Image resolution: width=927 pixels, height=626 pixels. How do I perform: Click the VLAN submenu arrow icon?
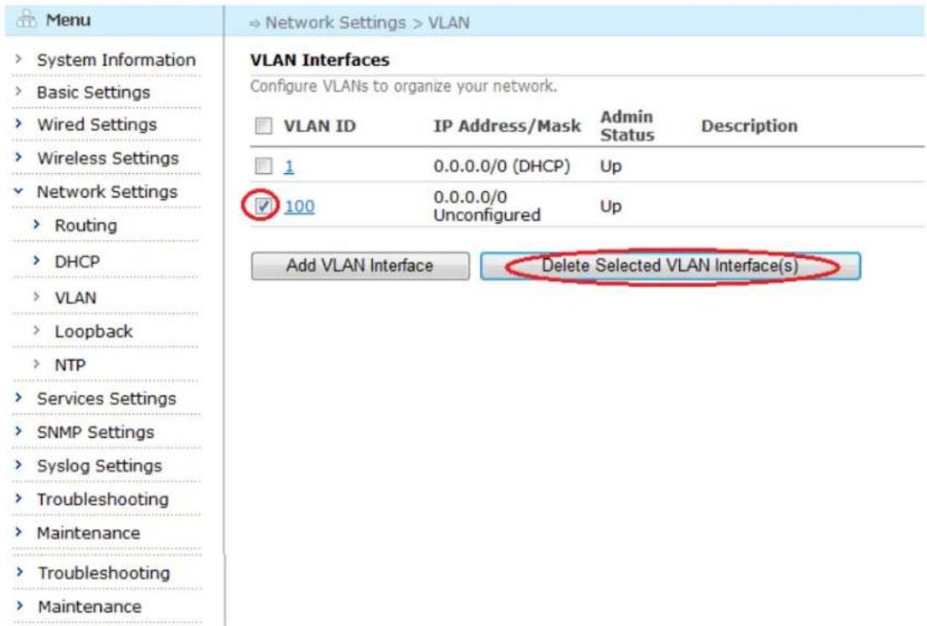[37, 296]
